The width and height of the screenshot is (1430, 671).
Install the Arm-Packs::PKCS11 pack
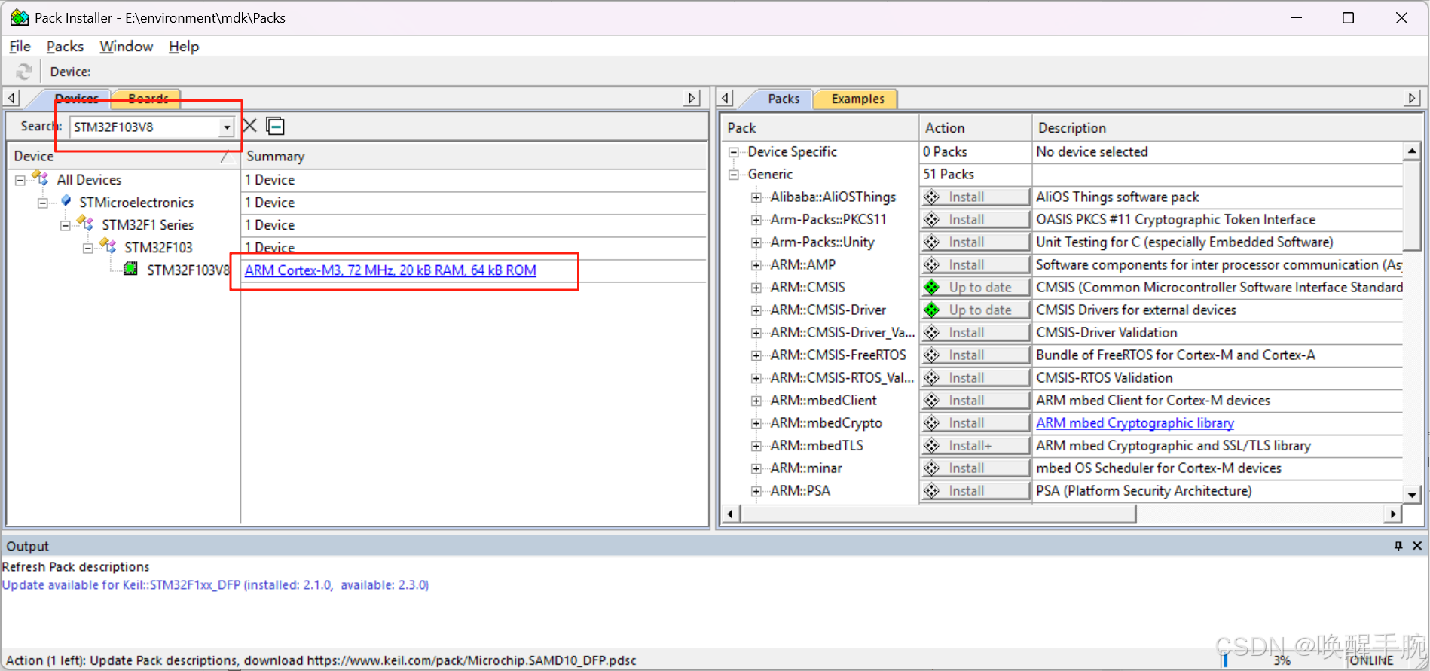pos(975,219)
